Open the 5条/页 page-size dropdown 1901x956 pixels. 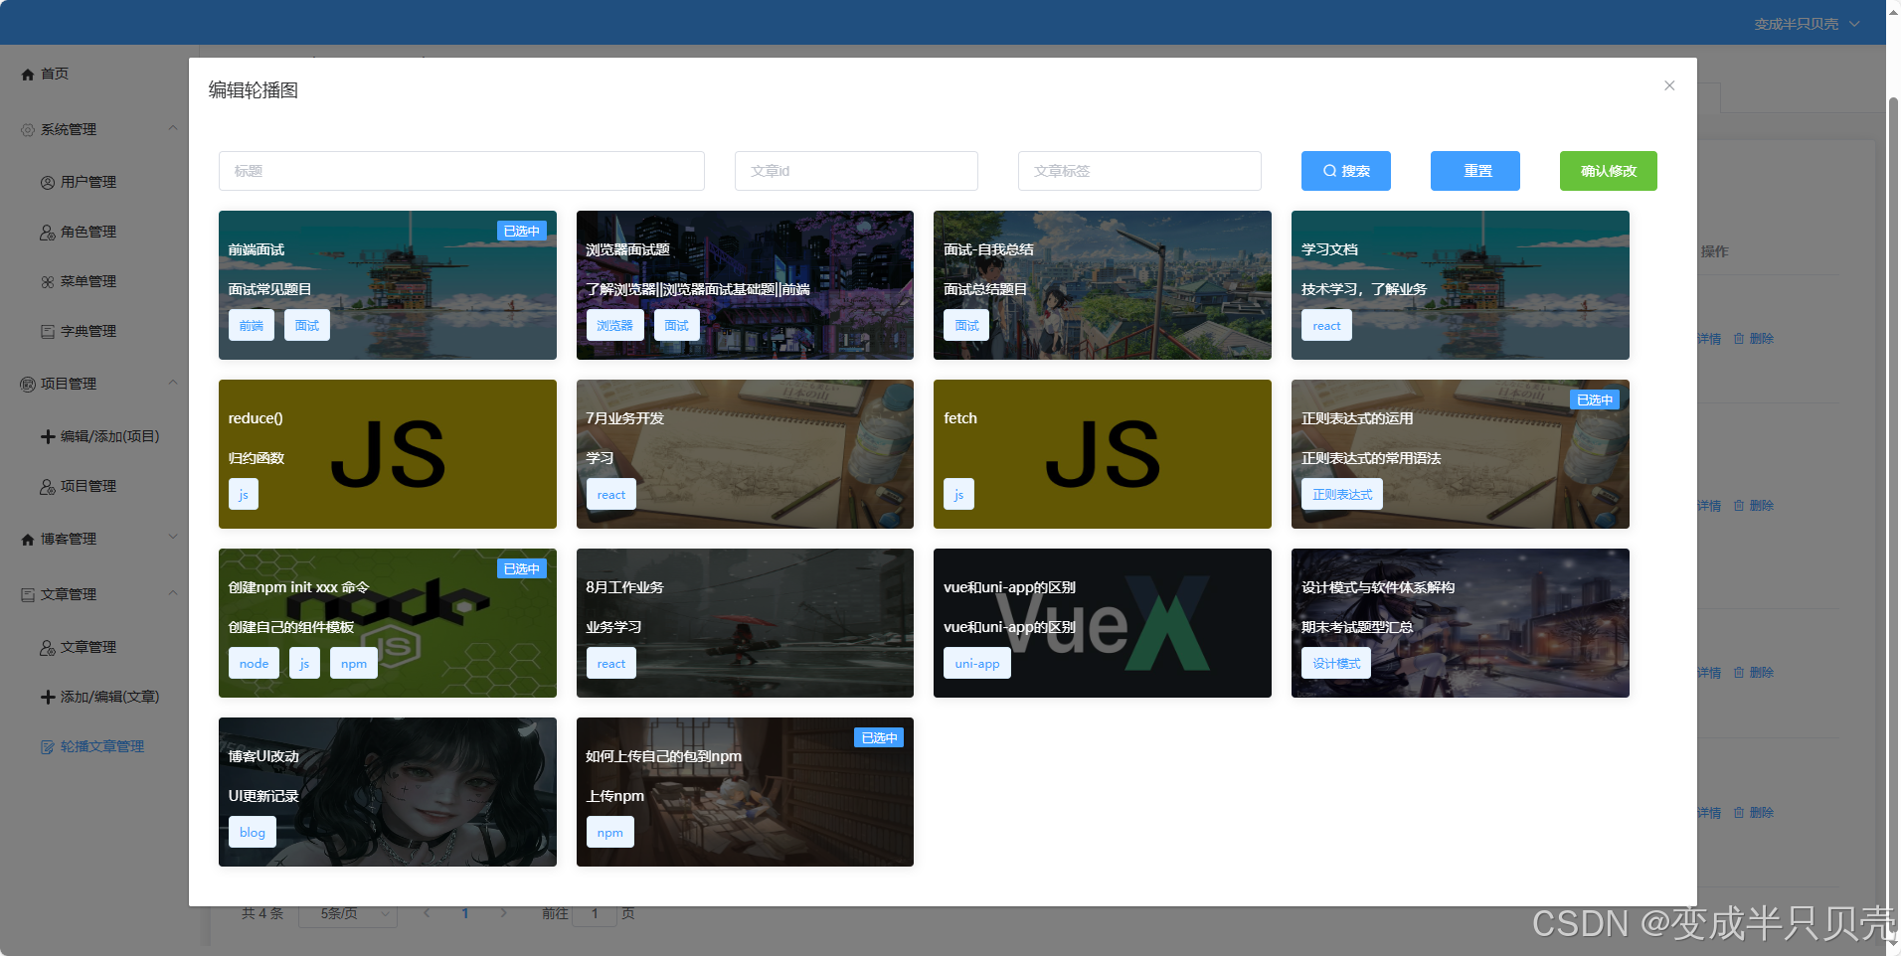(x=347, y=913)
